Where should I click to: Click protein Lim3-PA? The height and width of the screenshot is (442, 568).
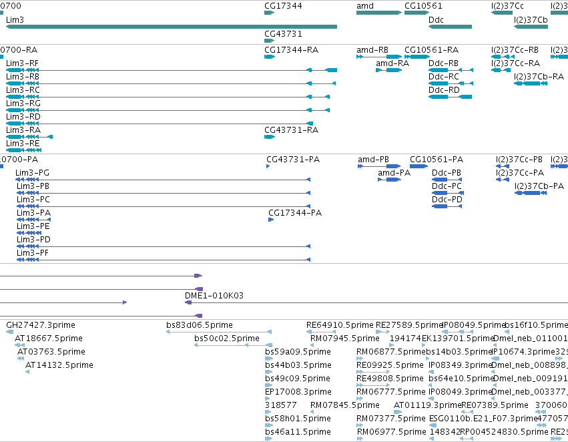click(33, 220)
